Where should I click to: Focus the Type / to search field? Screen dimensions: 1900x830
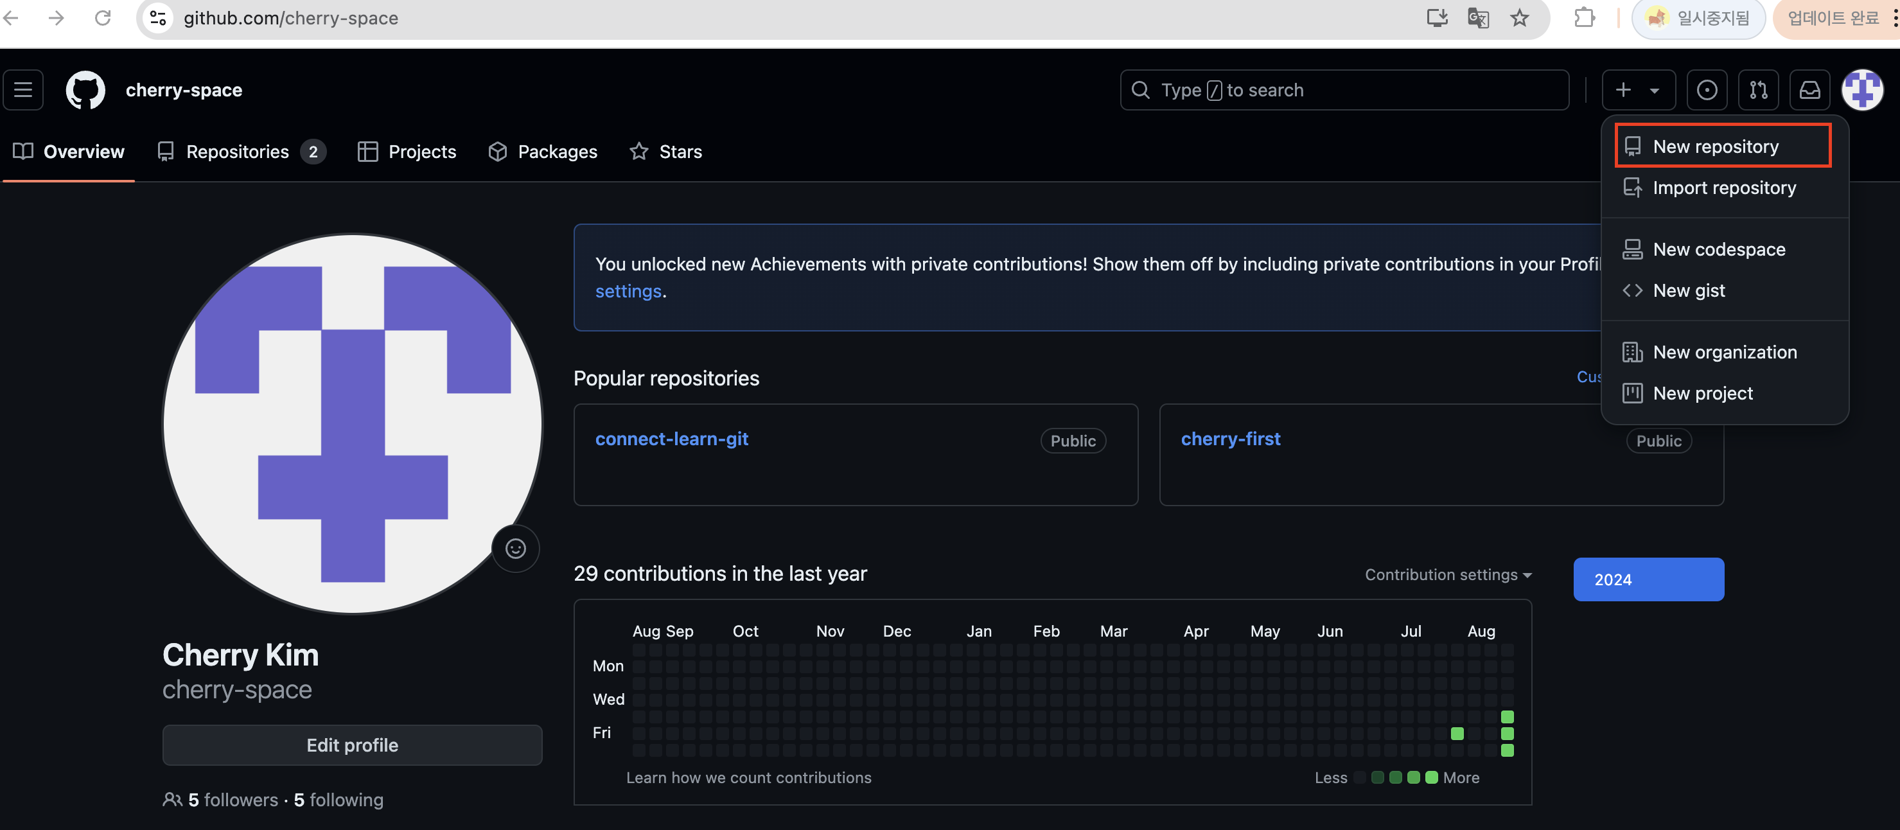coord(1344,90)
